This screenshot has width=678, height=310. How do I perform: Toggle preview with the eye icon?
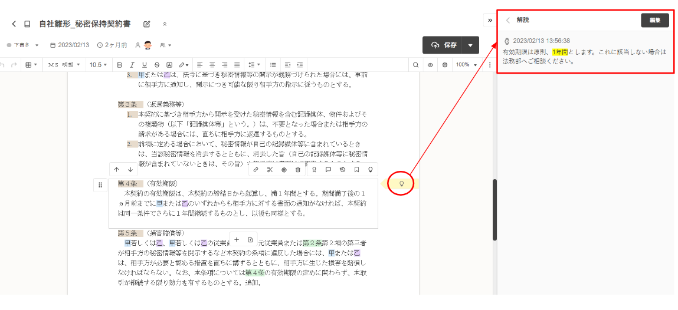click(x=430, y=64)
